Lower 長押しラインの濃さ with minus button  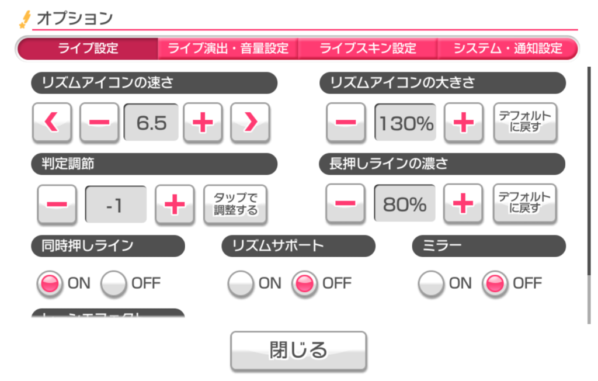point(346,203)
